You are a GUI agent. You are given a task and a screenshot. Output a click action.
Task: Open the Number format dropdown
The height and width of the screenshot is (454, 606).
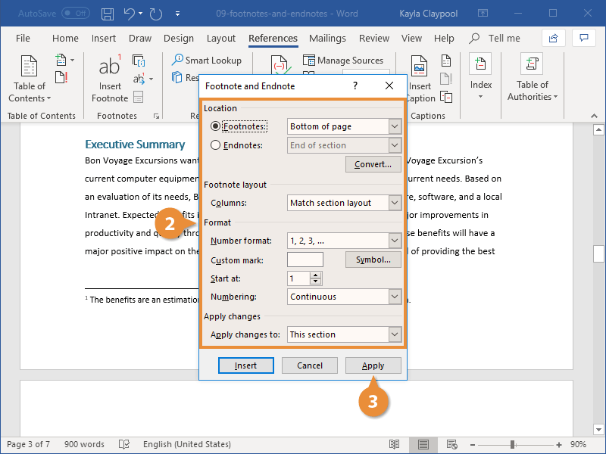tap(344, 240)
